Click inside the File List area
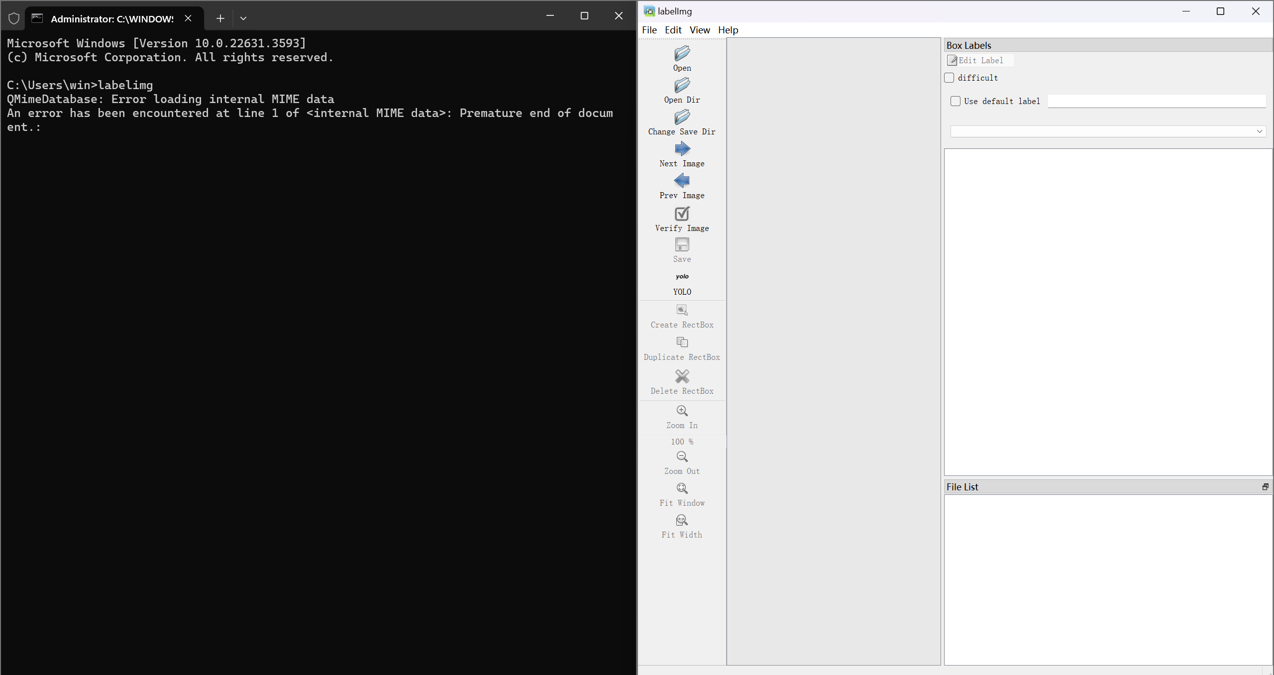Image resolution: width=1274 pixels, height=675 pixels. click(x=1108, y=579)
